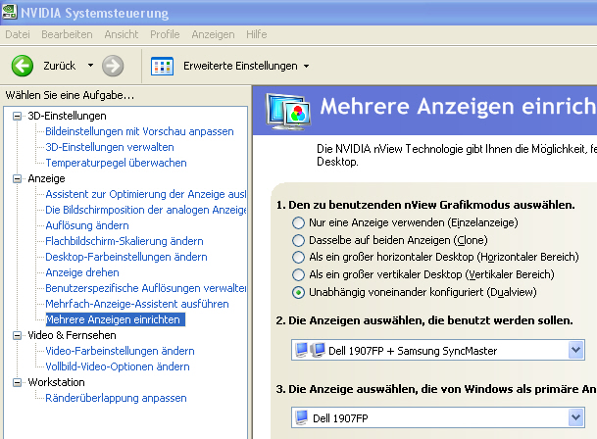Click the Video & Fernsehen category label
597x439 pixels.
tap(72, 335)
